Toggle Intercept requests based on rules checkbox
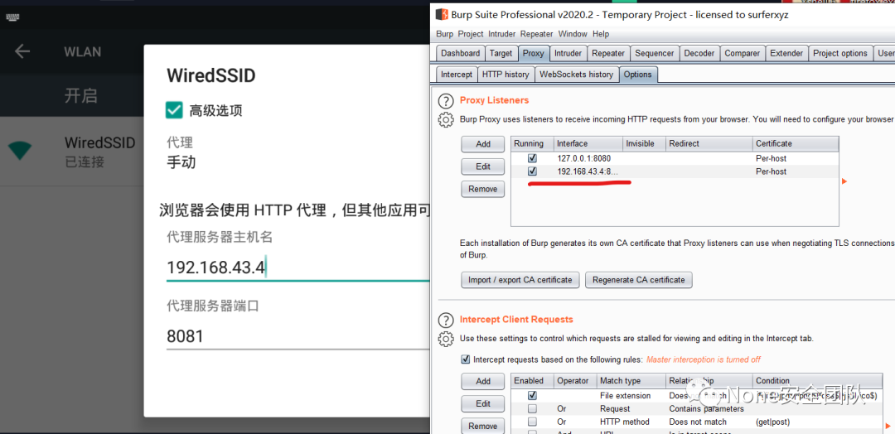895x434 pixels. coord(465,359)
